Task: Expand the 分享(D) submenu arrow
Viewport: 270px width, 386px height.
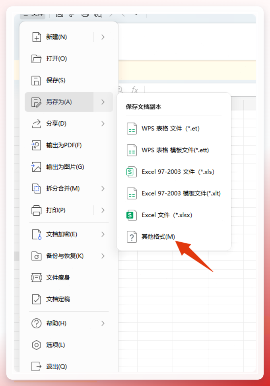Action: pyautogui.click(x=103, y=124)
